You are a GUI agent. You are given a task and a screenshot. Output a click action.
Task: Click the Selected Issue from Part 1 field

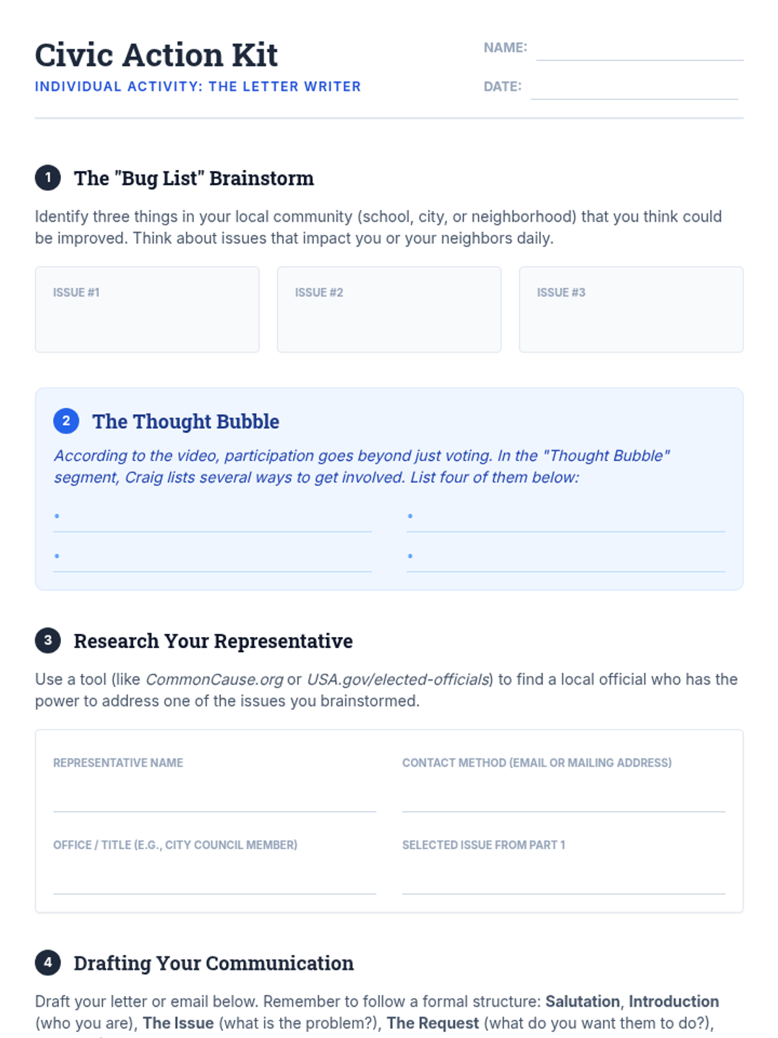563,880
